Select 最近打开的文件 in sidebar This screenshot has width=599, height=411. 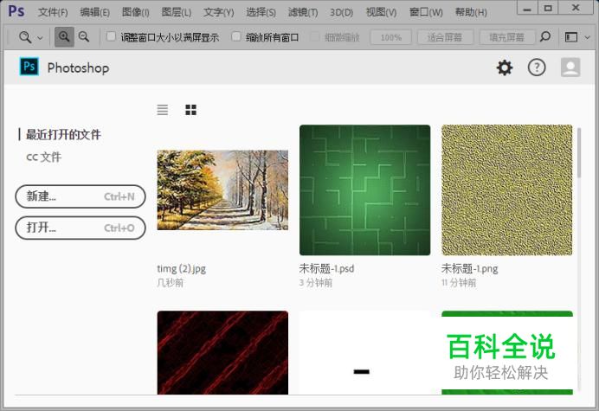pyautogui.click(x=63, y=134)
